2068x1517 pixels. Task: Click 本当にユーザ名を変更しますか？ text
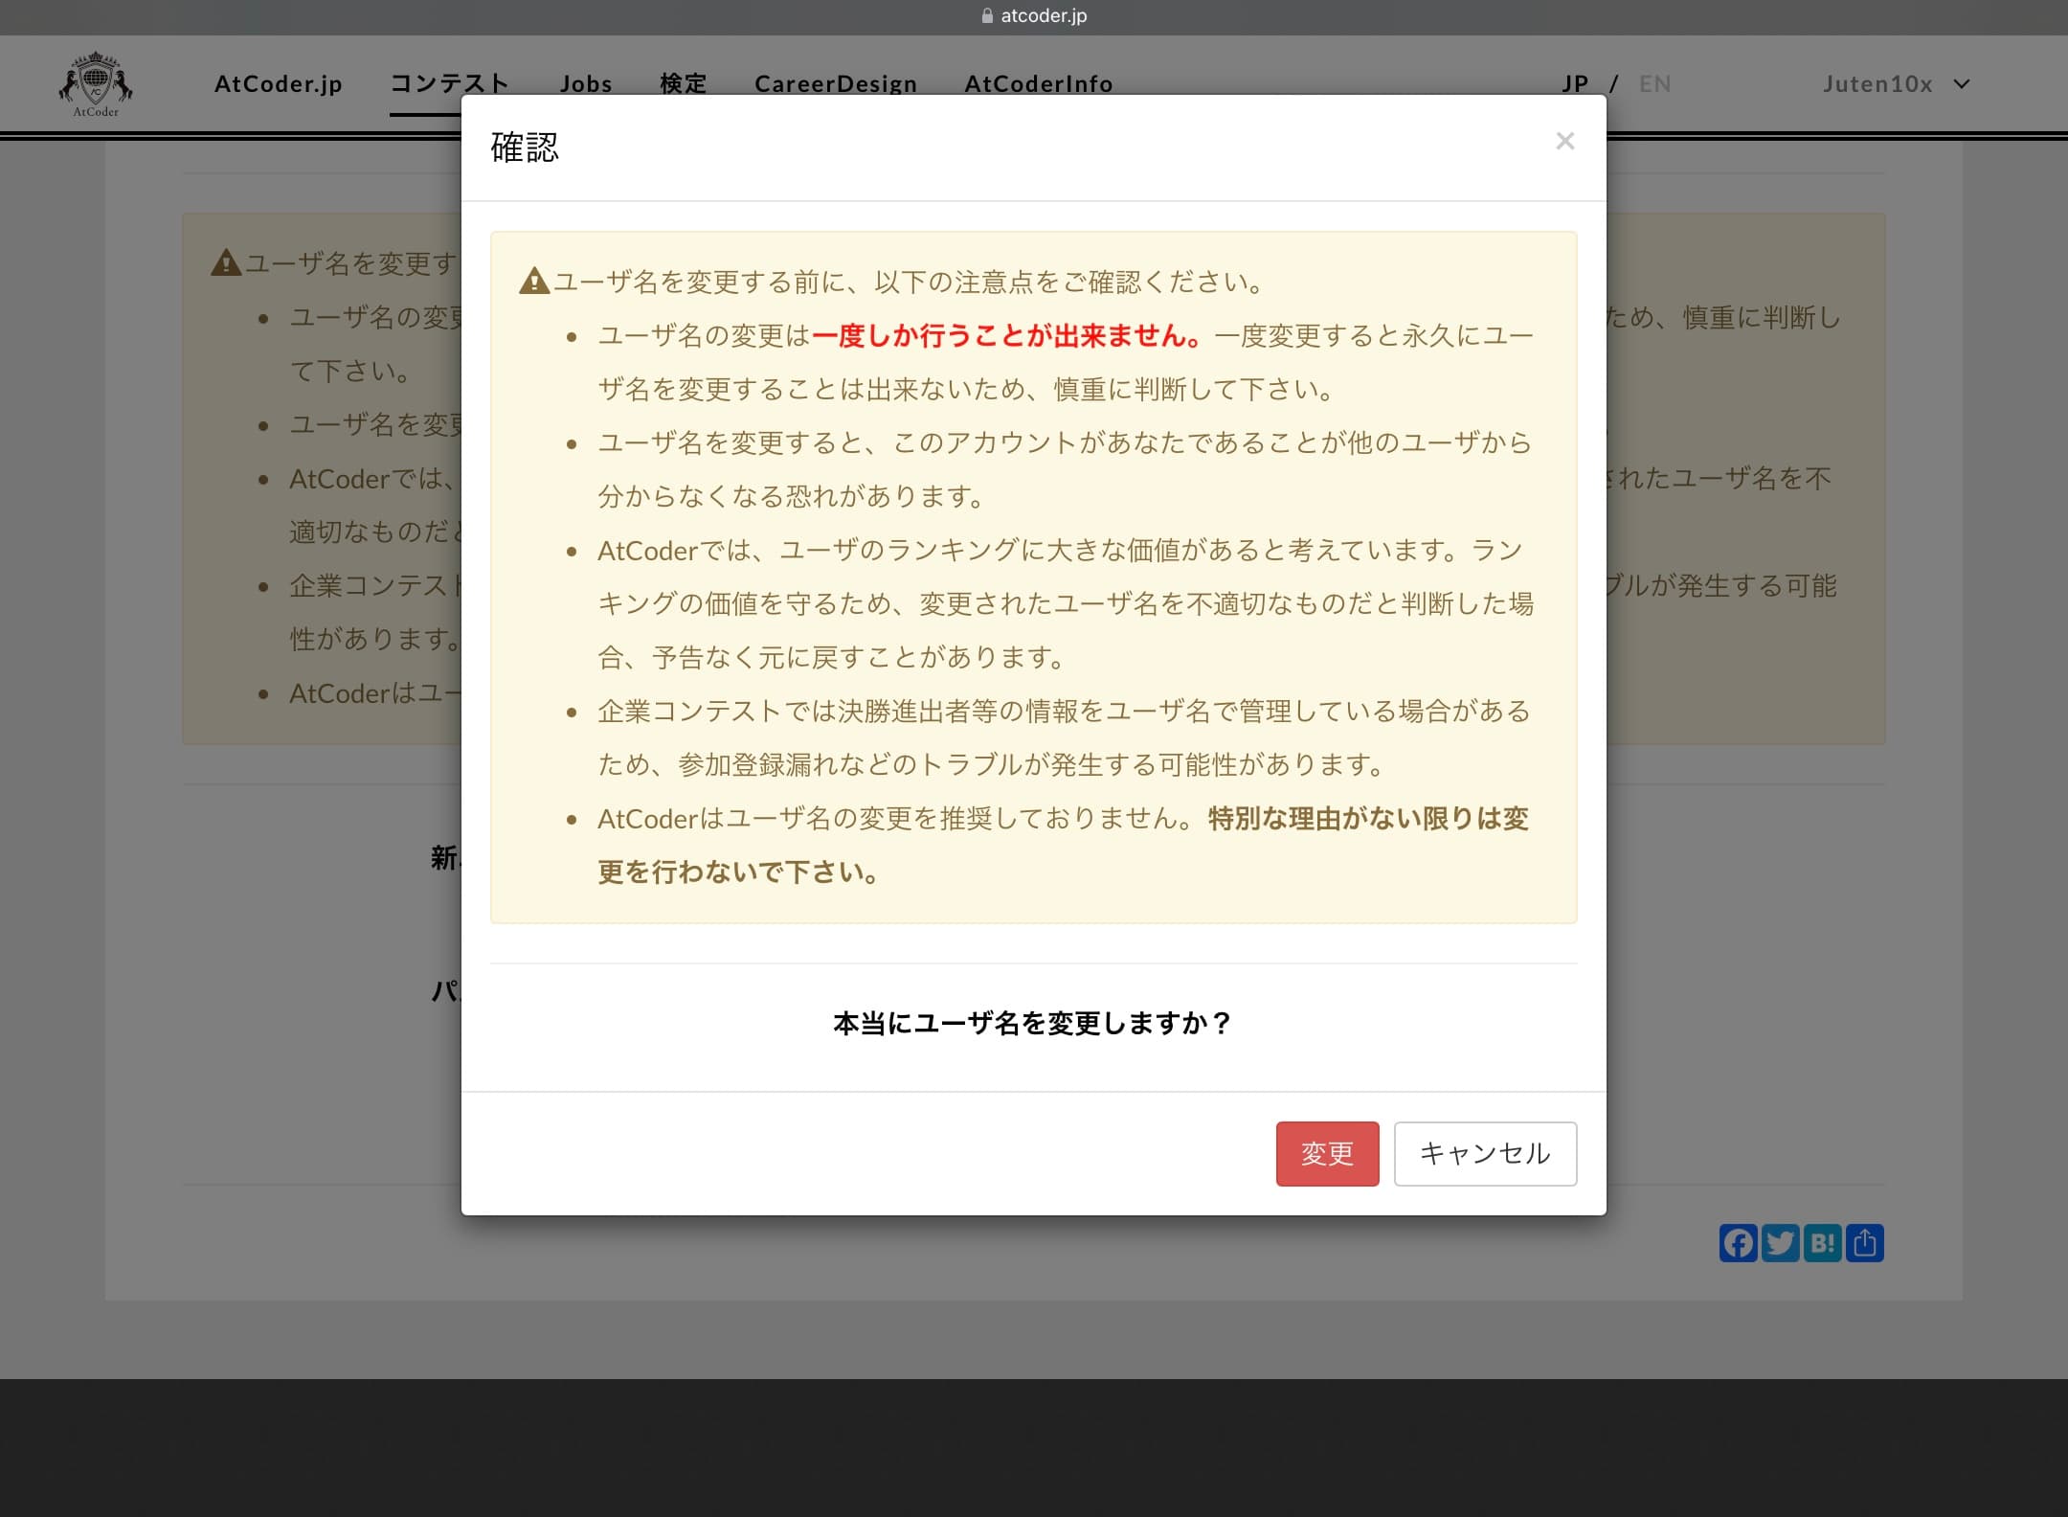click(1033, 1024)
